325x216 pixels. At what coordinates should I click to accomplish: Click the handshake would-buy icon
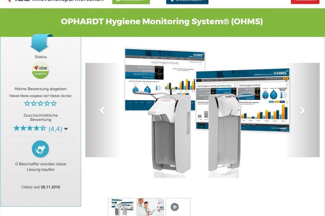[x=41, y=149]
